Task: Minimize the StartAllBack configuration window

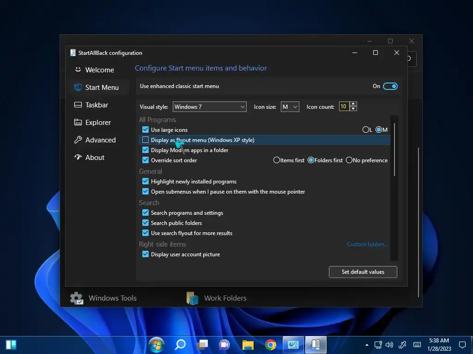Action: 355,53
